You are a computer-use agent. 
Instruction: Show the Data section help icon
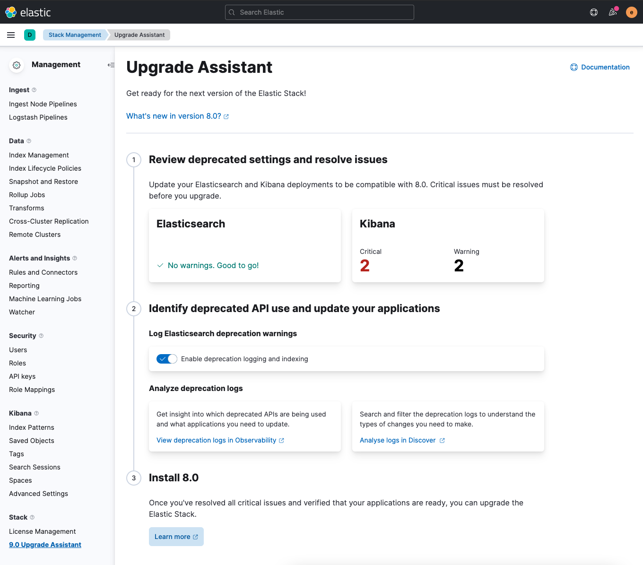tap(29, 141)
